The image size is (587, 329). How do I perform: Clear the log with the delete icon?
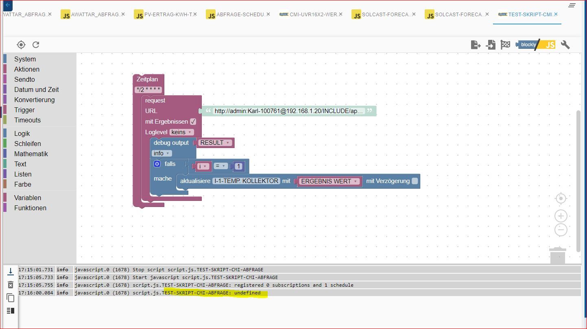(x=11, y=285)
